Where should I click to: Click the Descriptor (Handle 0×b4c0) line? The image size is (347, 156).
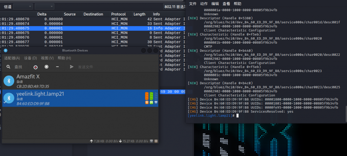pos(220,83)
